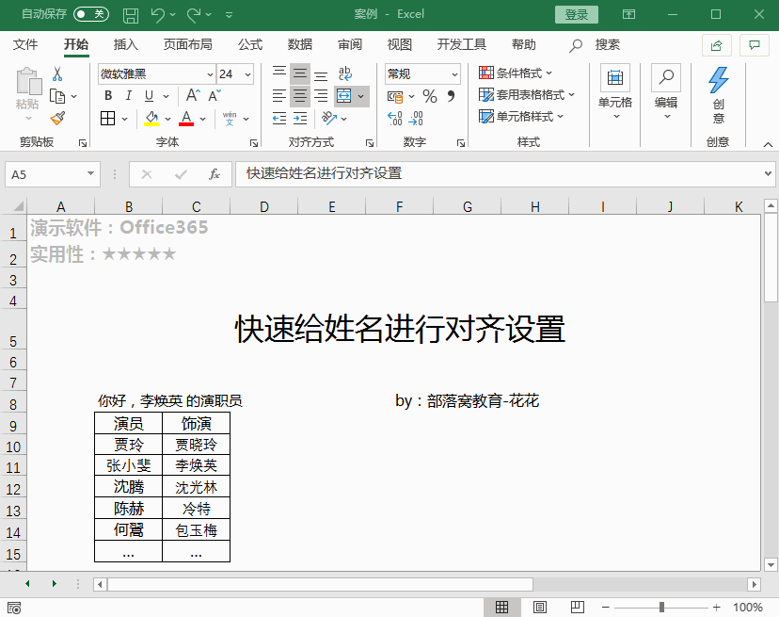Switch to the 插入 tab
Image resolution: width=779 pixels, height=617 pixels.
click(126, 45)
